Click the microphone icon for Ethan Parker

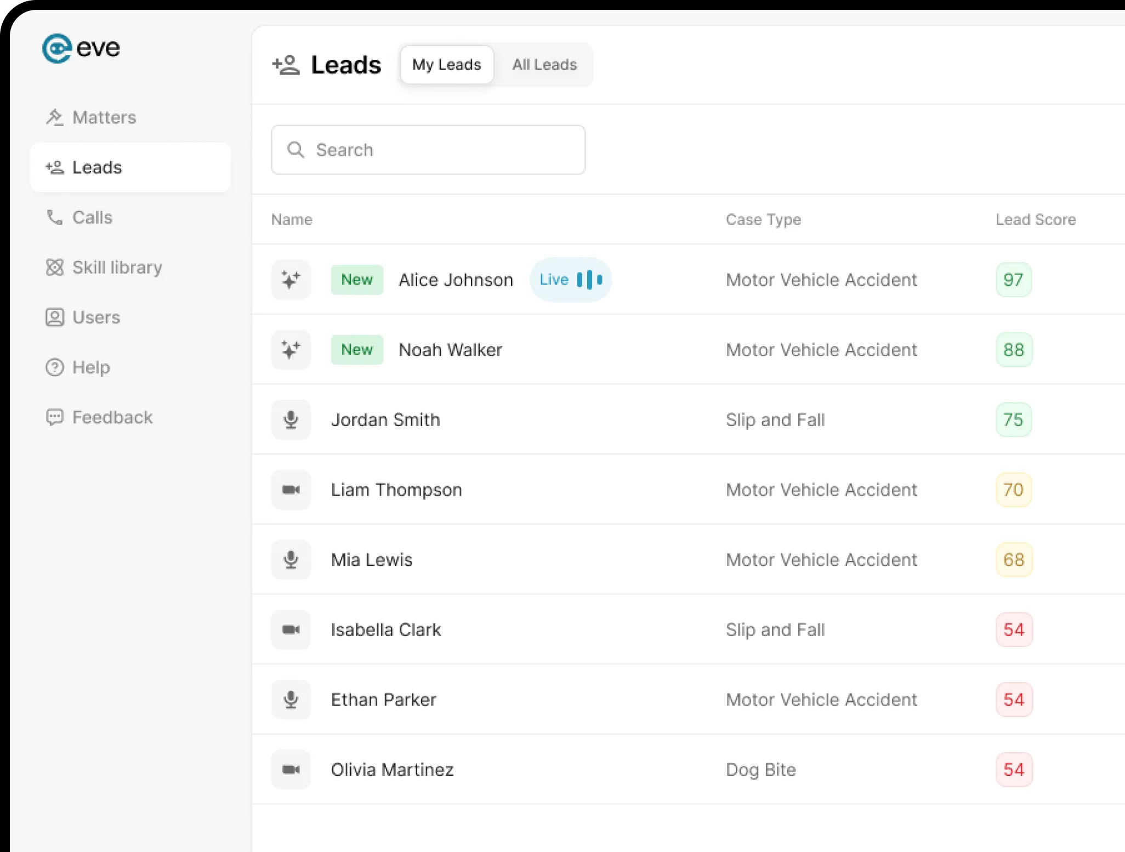click(x=291, y=700)
